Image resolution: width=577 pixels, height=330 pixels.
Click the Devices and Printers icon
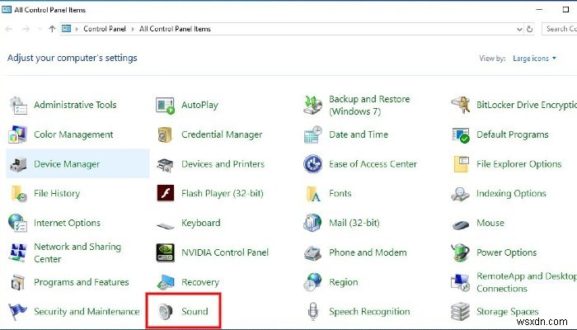[165, 165]
